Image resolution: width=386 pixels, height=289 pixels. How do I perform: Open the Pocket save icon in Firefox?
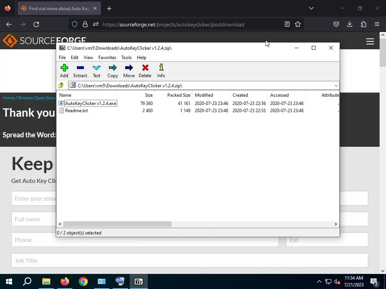click(x=336, y=24)
